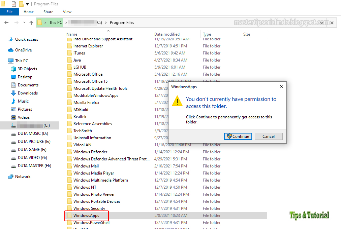341x229 pixels.
Task: Open DUTA PICTURE (E:) drive
Action: tap(34, 142)
